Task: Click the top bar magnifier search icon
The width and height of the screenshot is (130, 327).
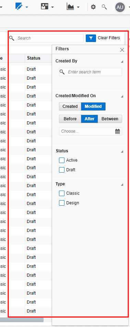Action: coord(104,7)
